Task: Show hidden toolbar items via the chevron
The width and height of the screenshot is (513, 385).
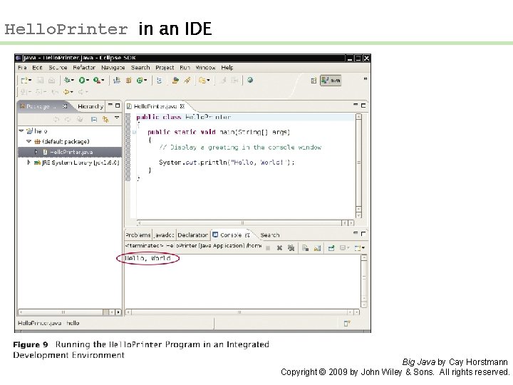Action: tap(365, 78)
